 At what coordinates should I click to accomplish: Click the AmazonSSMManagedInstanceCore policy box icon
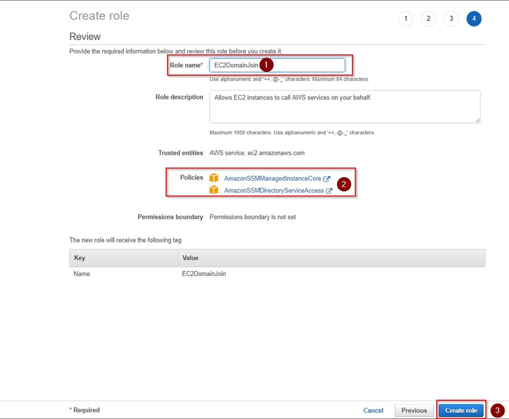tap(214, 178)
